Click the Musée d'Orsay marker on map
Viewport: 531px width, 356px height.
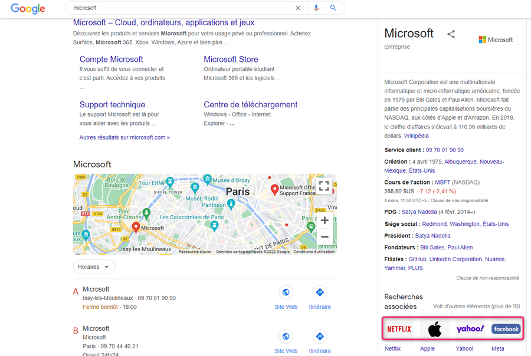(208, 179)
